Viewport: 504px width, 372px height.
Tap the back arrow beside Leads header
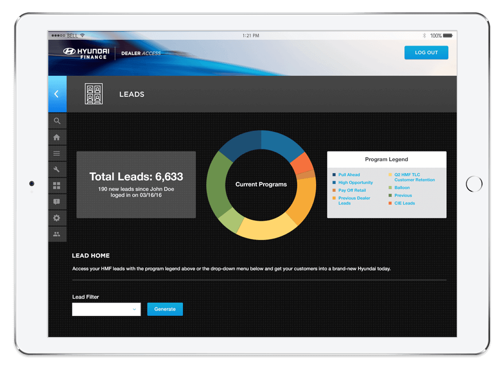tap(57, 94)
